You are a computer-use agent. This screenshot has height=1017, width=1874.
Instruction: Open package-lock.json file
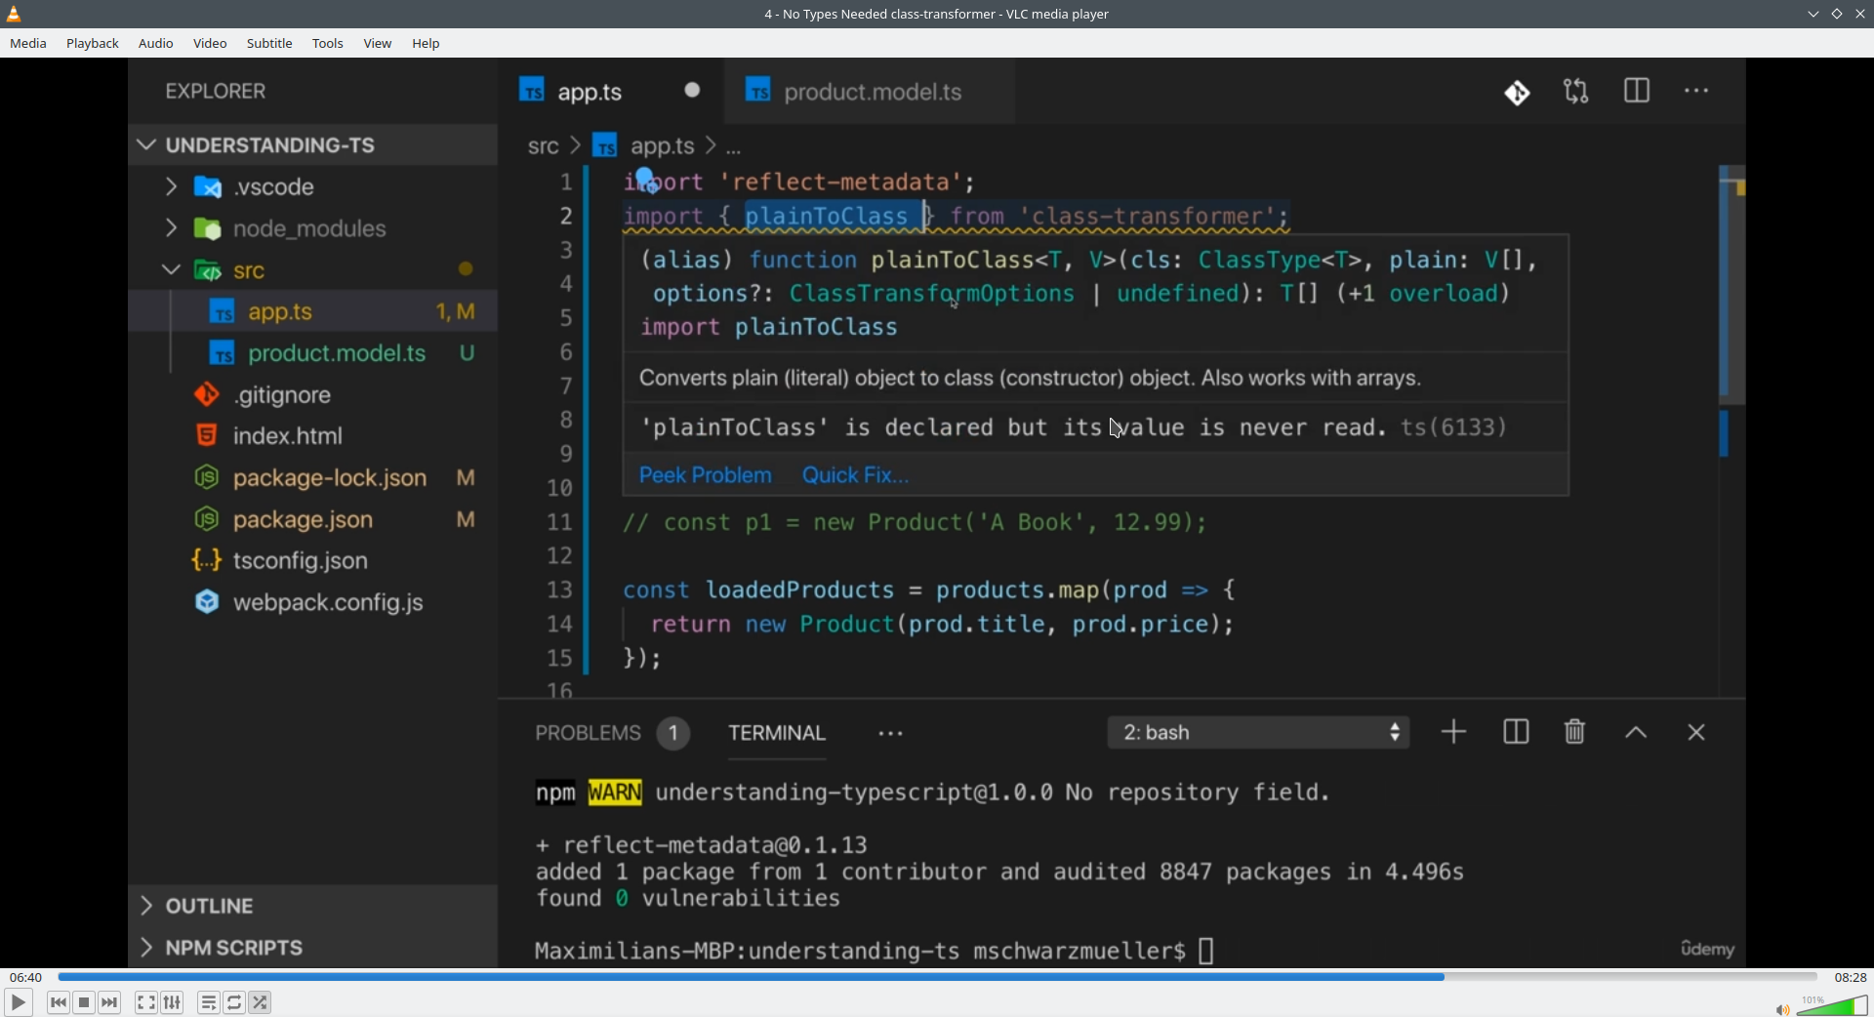coord(313,478)
